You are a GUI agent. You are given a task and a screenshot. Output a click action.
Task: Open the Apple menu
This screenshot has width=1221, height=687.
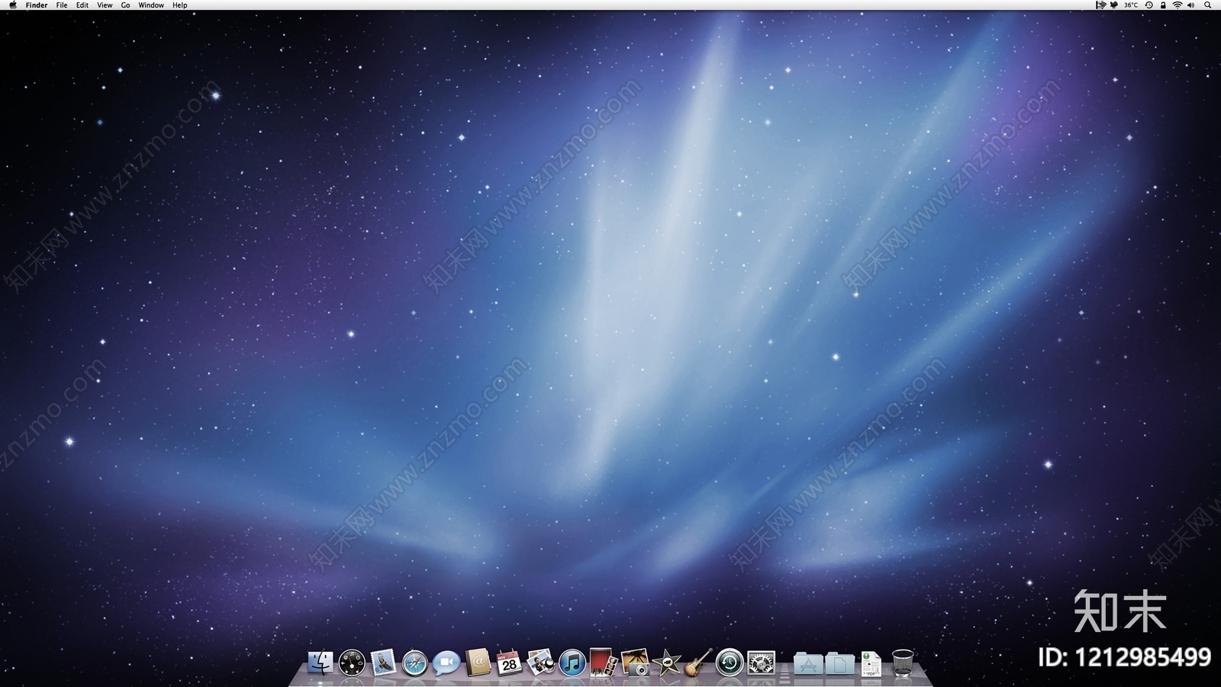(12, 5)
